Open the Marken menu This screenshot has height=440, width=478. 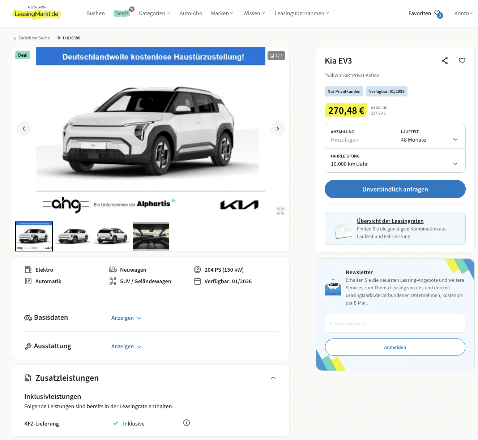[x=222, y=13]
